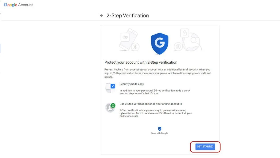Click the proven way to prevent cyberattacks text
This screenshot has height=158, width=280.
(156, 113)
